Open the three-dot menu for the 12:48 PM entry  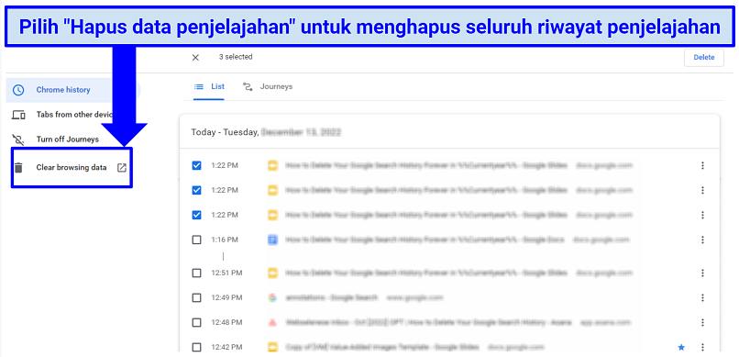pyautogui.click(x=702, y=322)
